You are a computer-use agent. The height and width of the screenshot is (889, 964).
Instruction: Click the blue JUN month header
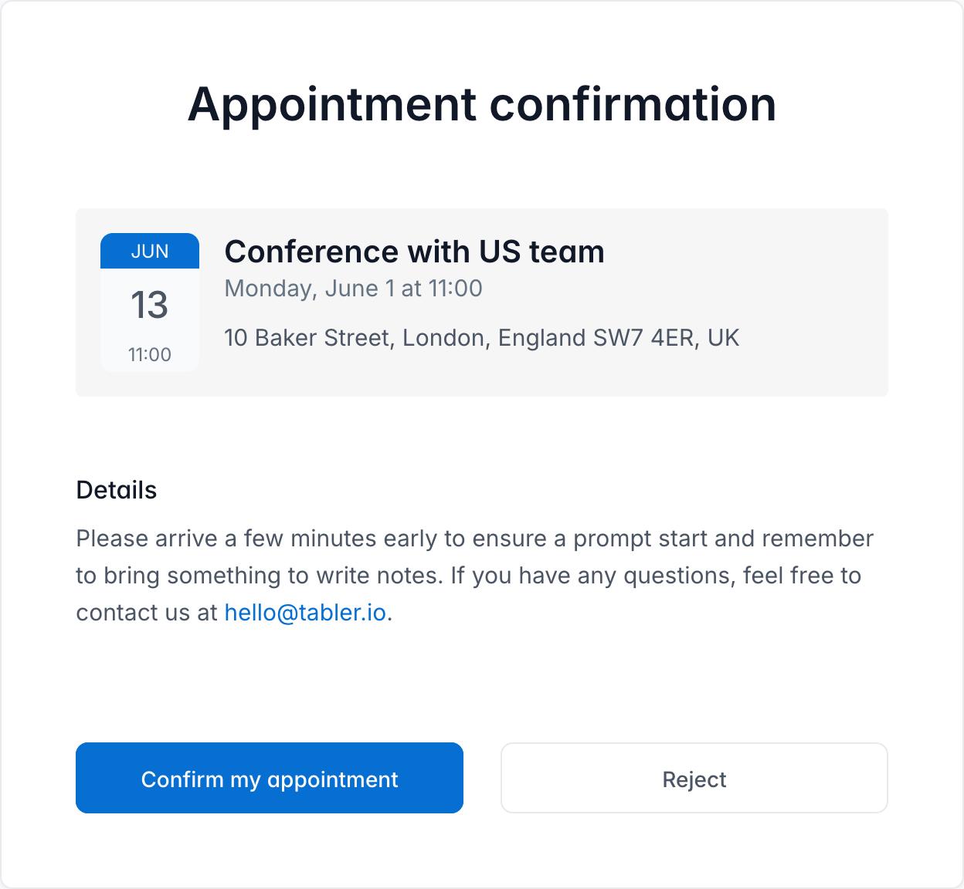point(150,252)
